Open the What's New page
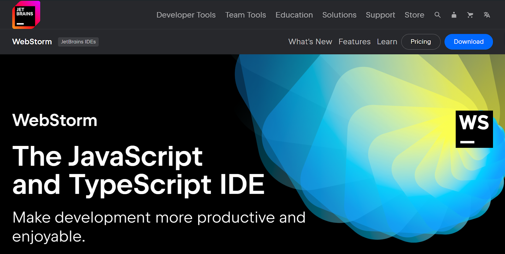Viewport: 505px width, 254px height. click(310, 42)
